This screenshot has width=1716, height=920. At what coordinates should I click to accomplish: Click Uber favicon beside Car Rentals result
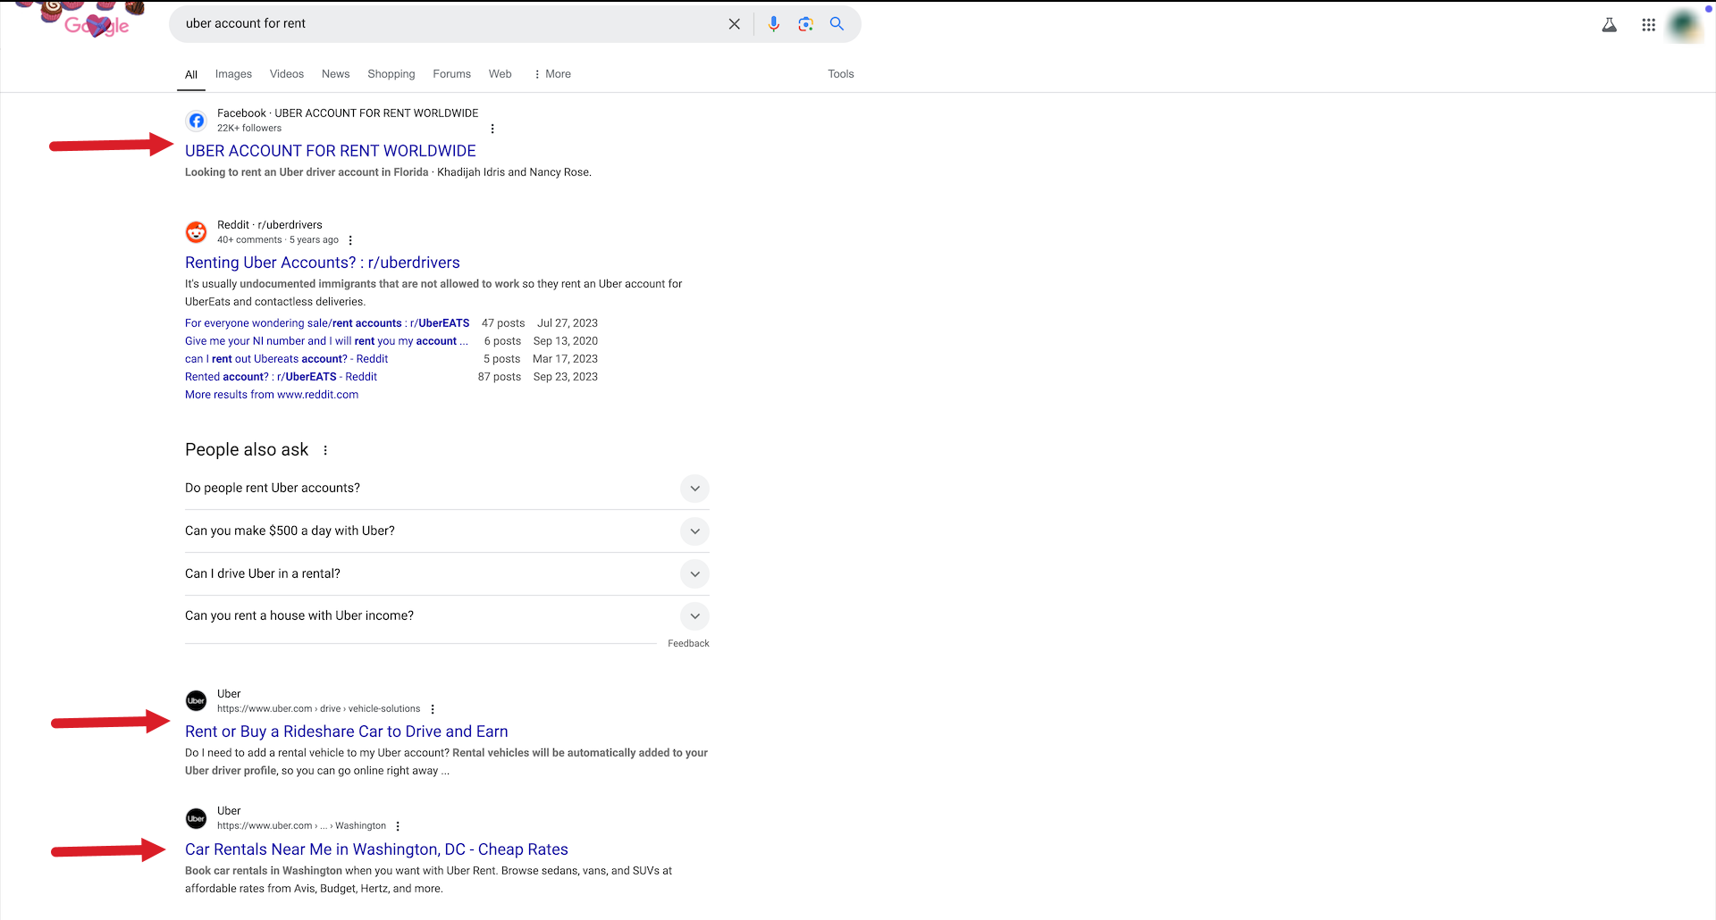click(197, 818)
